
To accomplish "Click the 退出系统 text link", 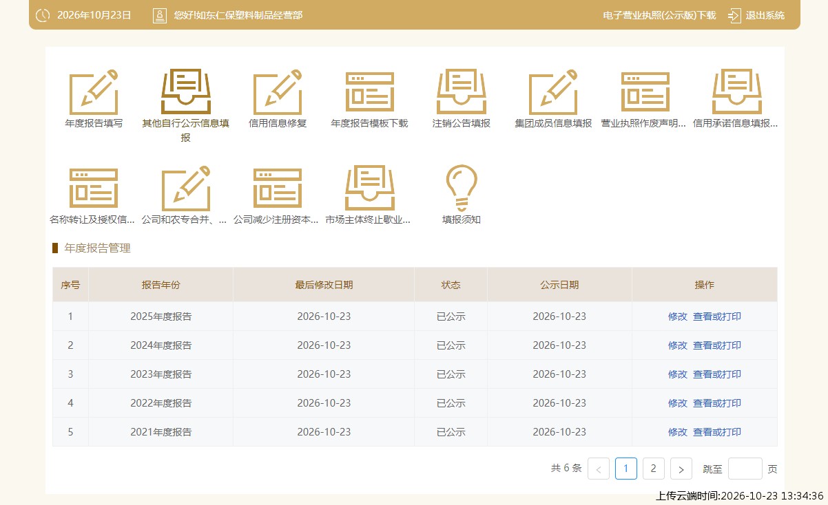I will [765, 15].
